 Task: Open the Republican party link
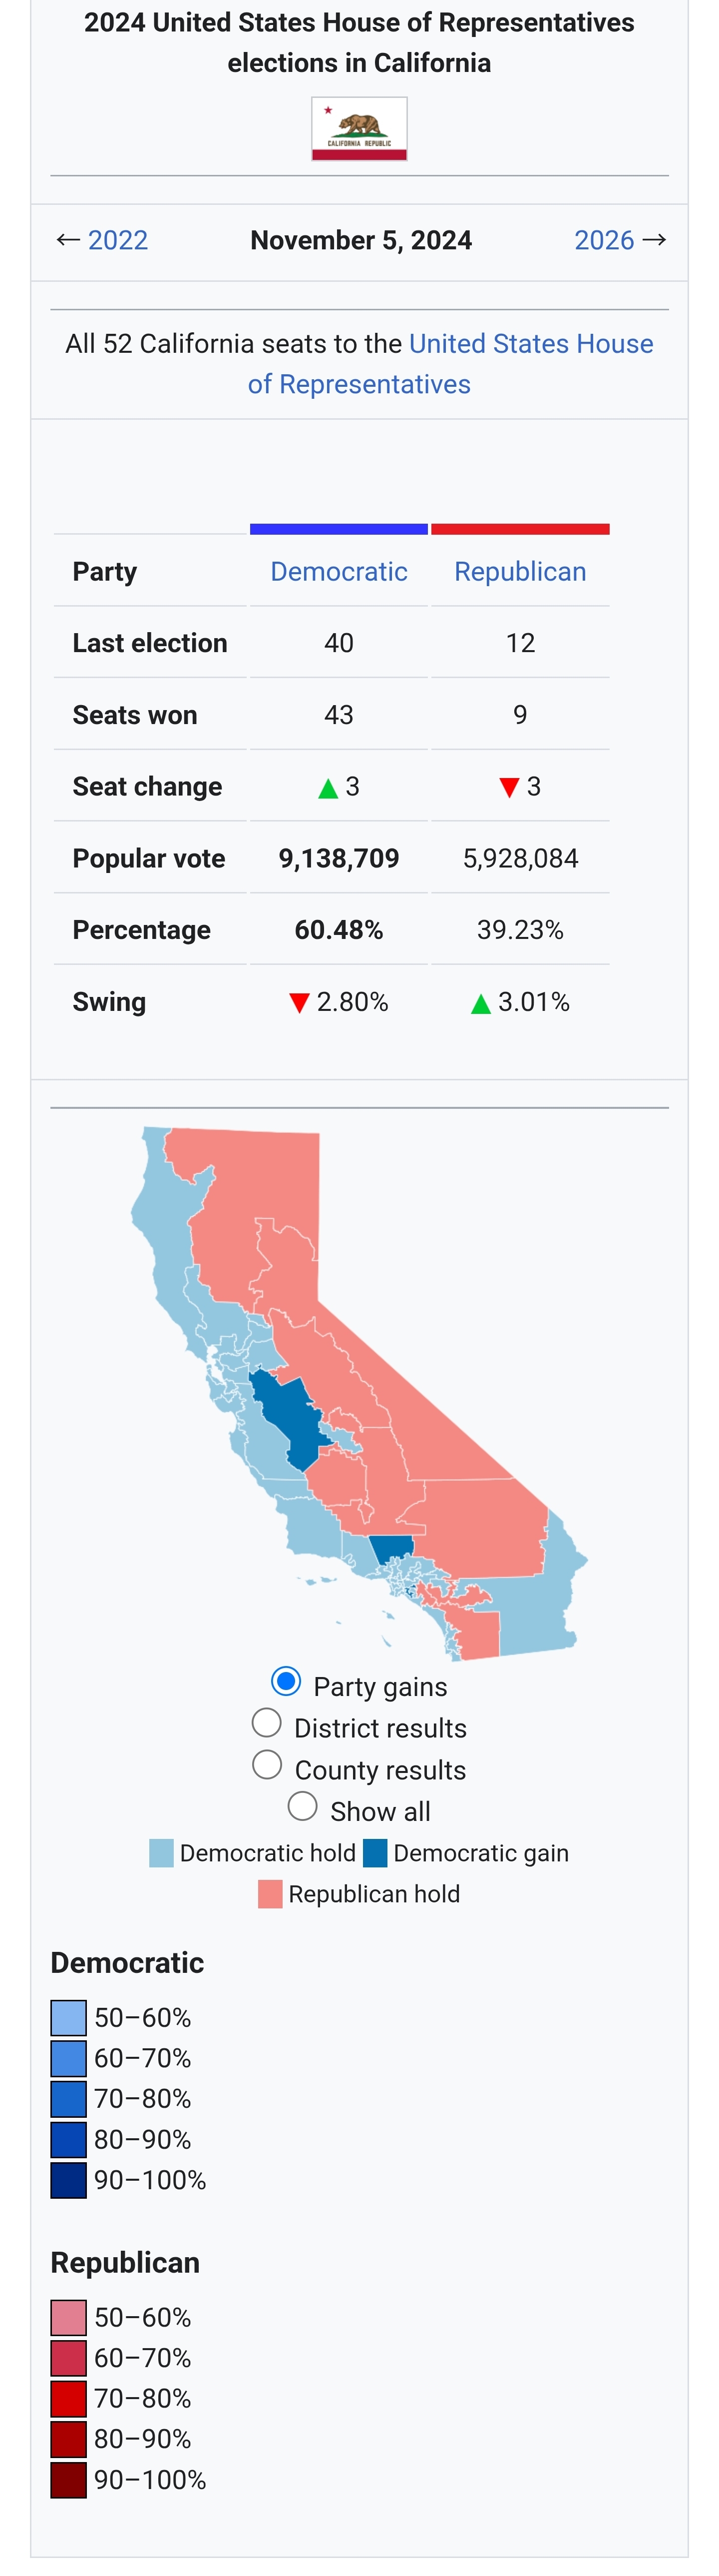(x=519, y=571)
